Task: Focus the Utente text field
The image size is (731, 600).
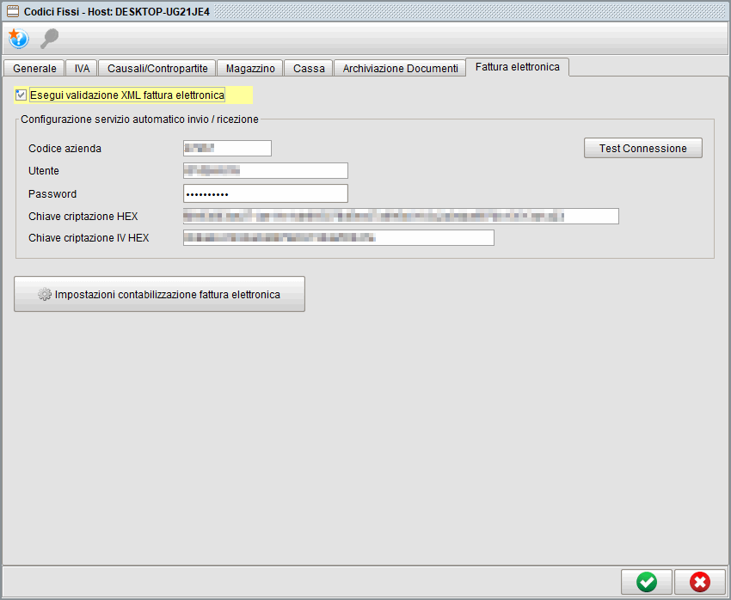Action: point(265,171)
